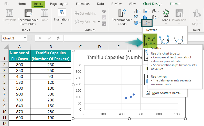The height and width of the screenshot is (126, 204).
Task: Click the PivotTable button
Action: coord(9,17)
